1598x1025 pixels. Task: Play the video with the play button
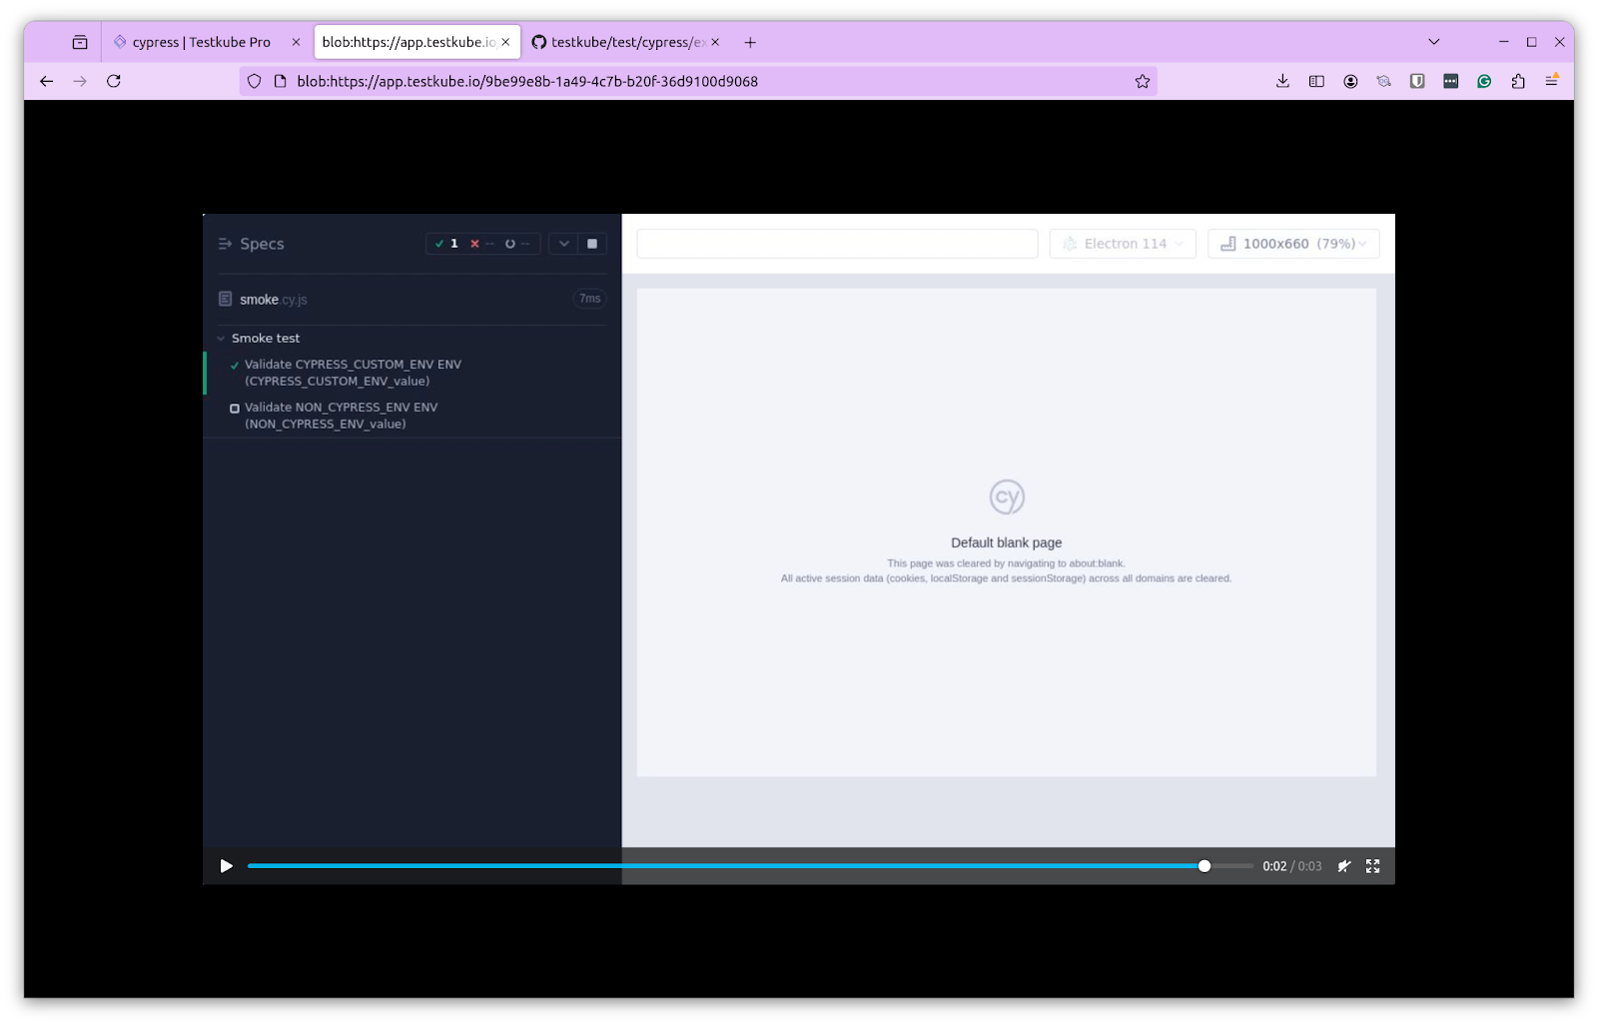click(227, 866)
